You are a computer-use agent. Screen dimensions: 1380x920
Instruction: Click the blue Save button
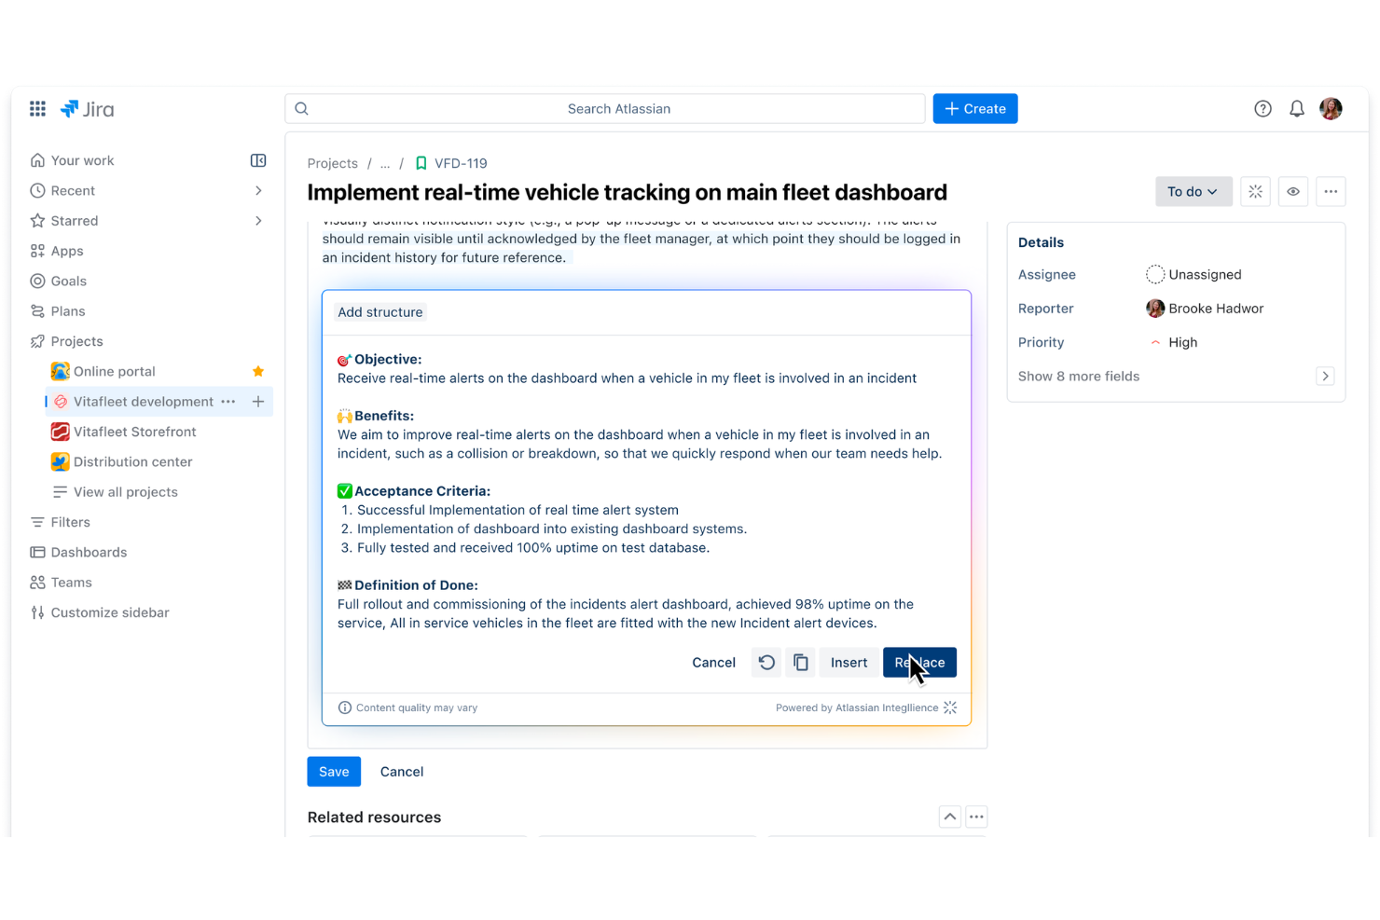click(334, 772)
